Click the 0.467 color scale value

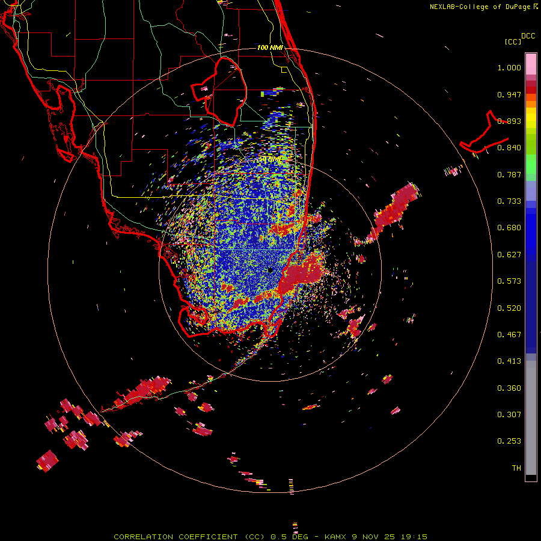(509, 335)
